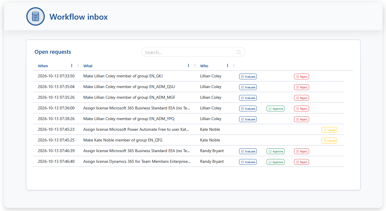Click Randy Bryant in the 07:46:39 row
Screen dimensions: 386x211
(212, 151)
